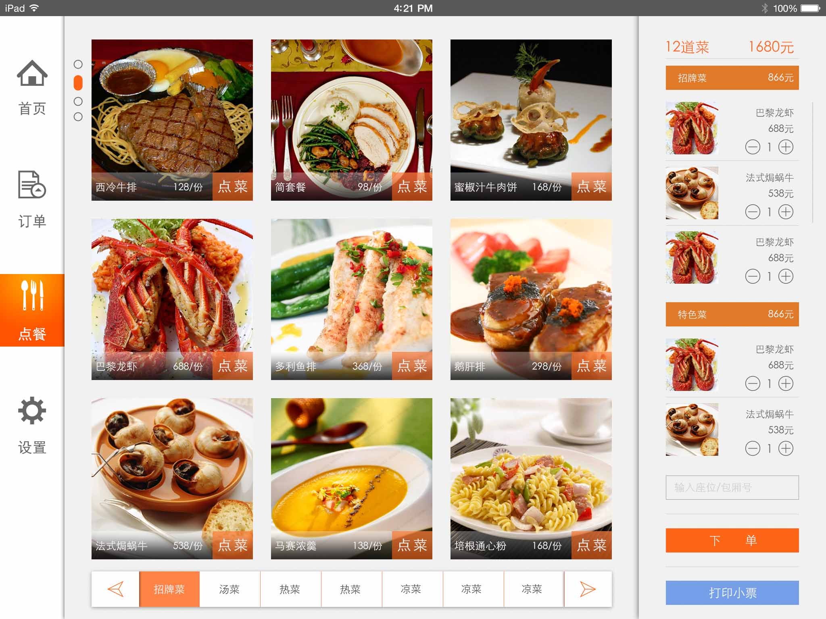Click the seat/room number input field
The image size is (826, 619).
[732, 488]
